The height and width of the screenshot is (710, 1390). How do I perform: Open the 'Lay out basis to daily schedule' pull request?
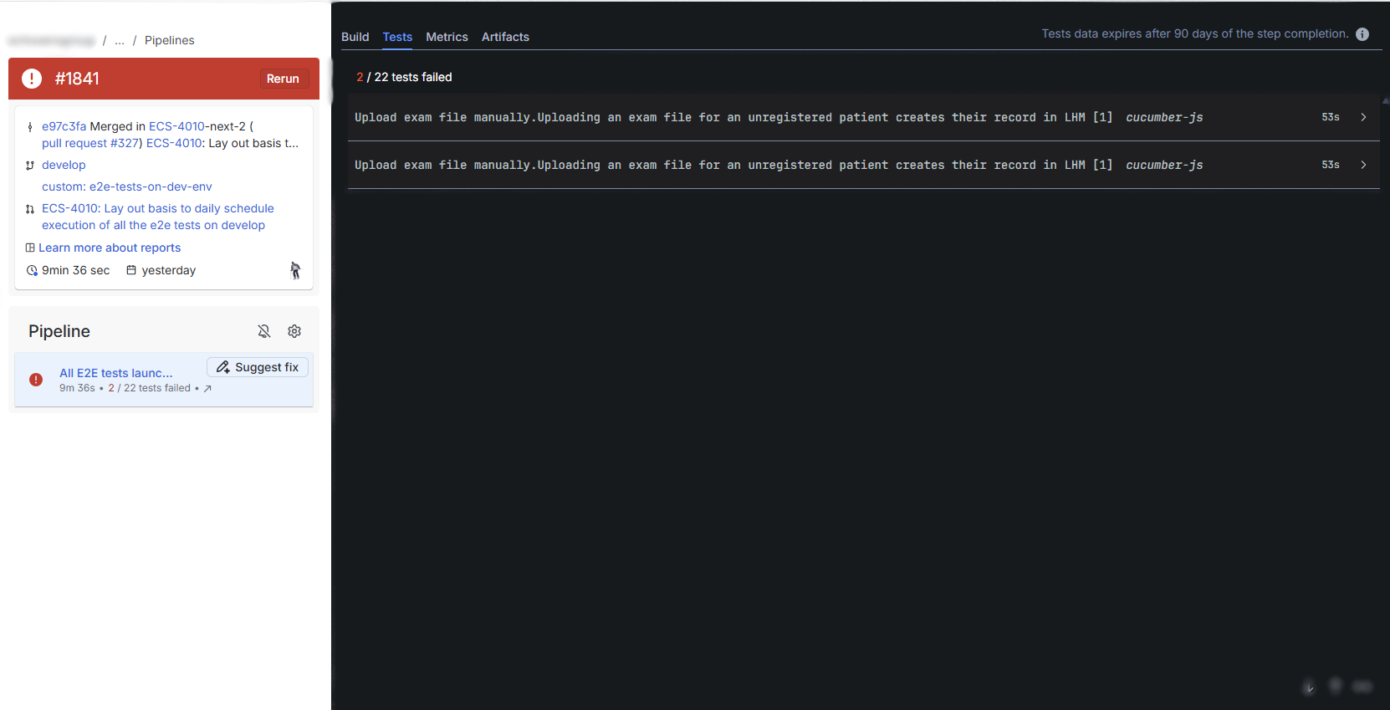click(x=158, y=217)
